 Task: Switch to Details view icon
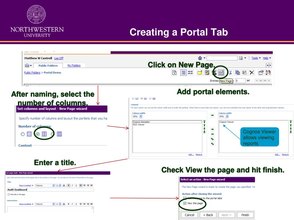coord(190,72)
